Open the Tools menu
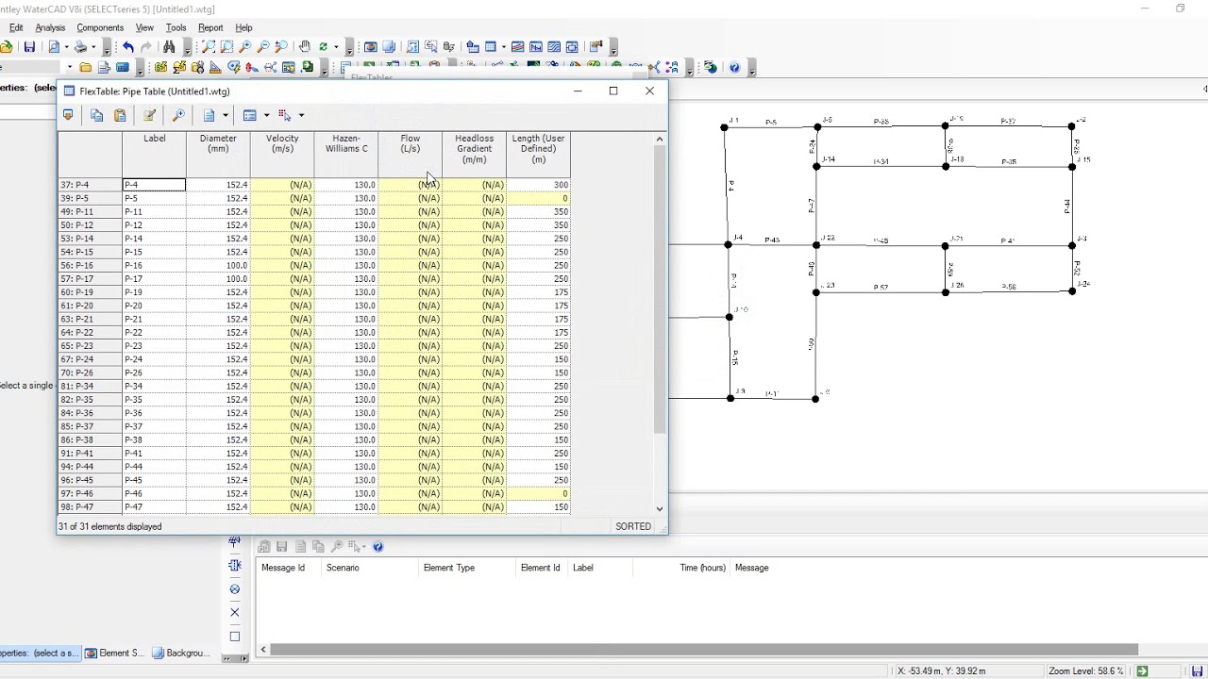 pyautogui.click(x=176, y=28)
